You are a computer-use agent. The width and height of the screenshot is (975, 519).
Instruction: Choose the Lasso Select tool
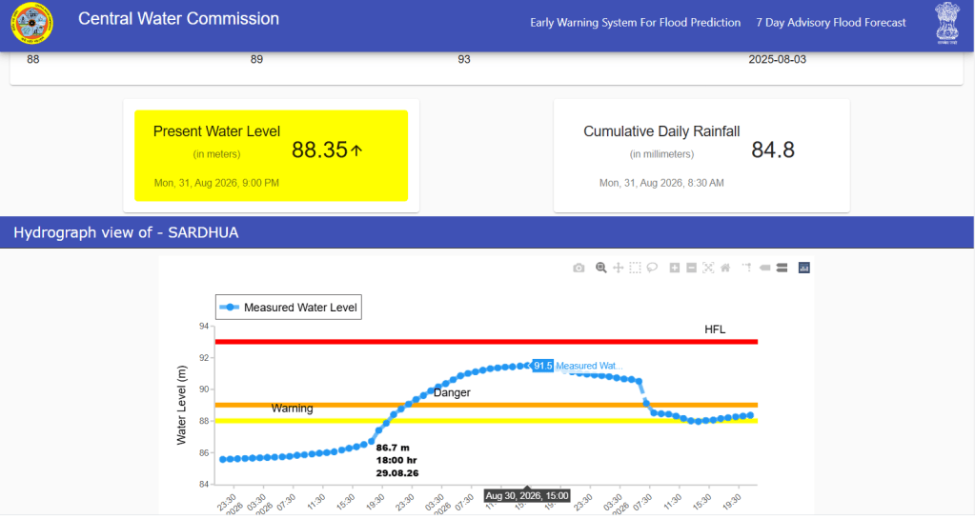652,268
